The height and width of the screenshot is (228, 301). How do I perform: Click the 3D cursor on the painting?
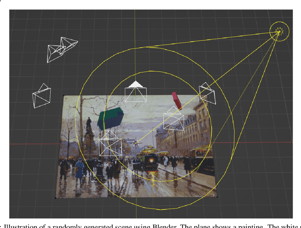(136, 143)
